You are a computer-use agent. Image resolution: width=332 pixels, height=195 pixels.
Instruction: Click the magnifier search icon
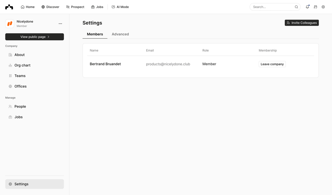pyautogui.click(x=296, y=7)
